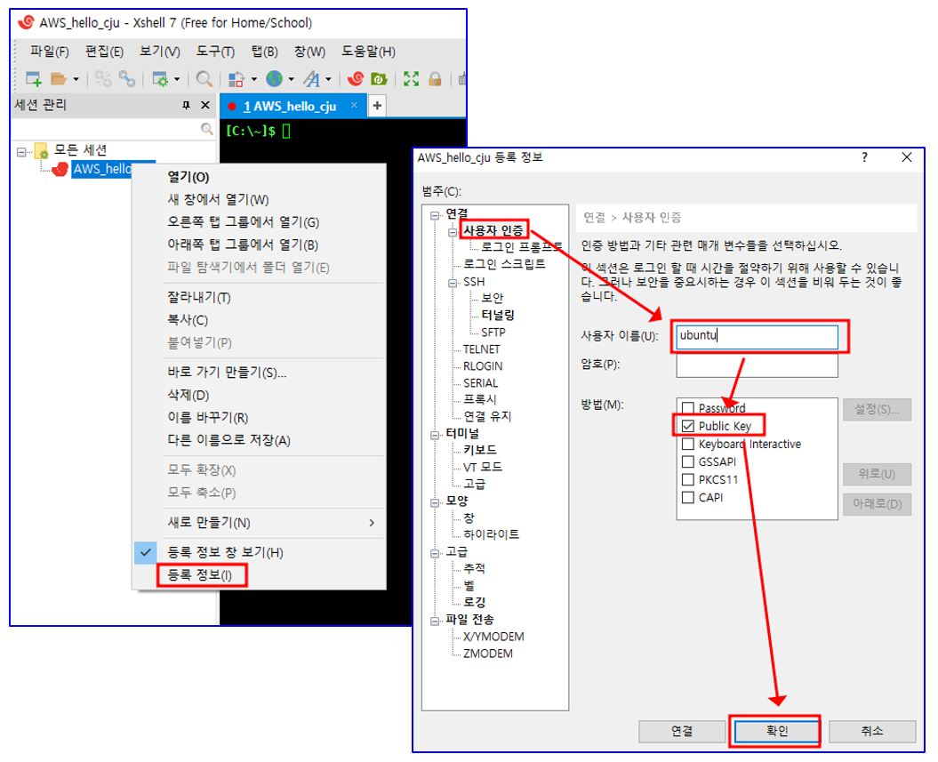Open dropdown arrow next to Open Session
This screenshot has height=762, width=938.
click(x=76, y=79)
